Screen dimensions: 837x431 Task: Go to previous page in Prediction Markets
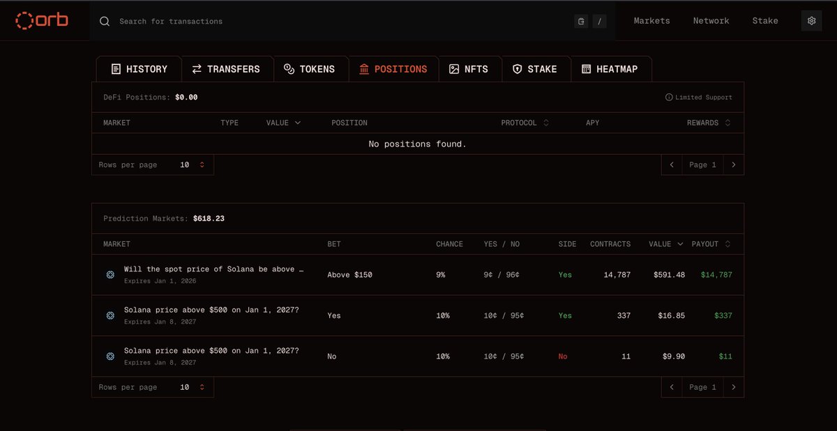pos(672,387)
